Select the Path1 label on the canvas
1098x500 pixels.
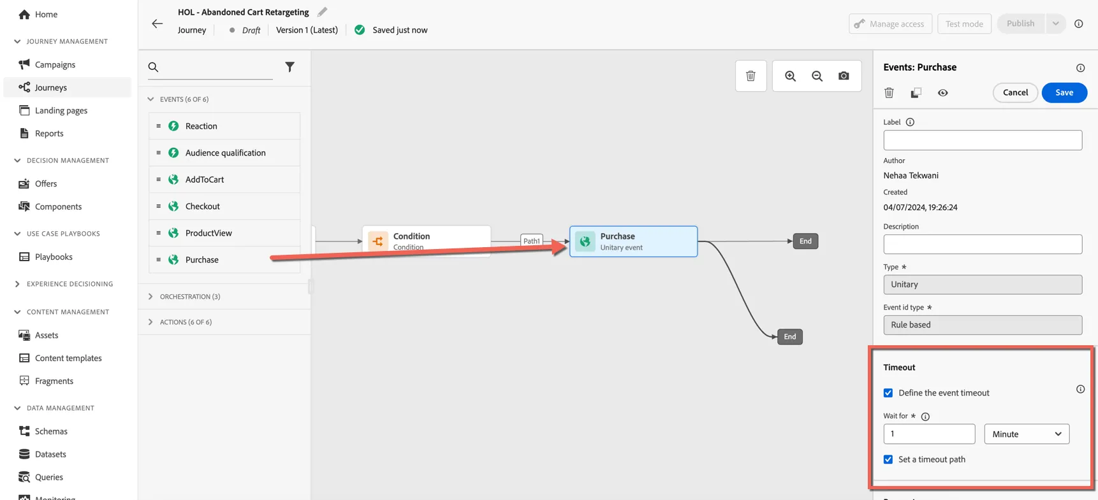click(532, 241)
